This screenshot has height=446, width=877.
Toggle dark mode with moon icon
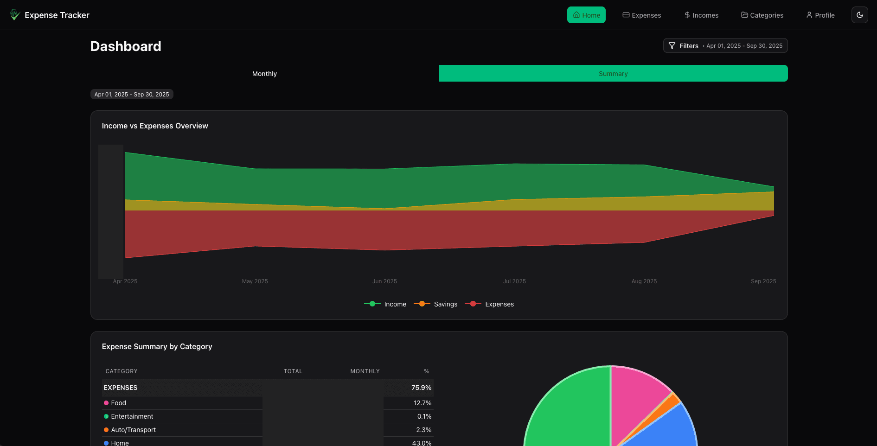coord(860,15)
